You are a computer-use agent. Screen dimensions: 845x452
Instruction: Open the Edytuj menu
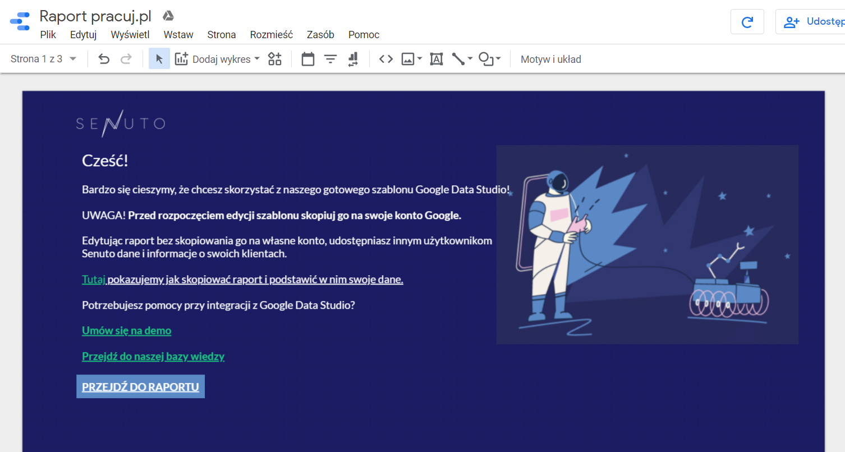[x=84, y=35]
